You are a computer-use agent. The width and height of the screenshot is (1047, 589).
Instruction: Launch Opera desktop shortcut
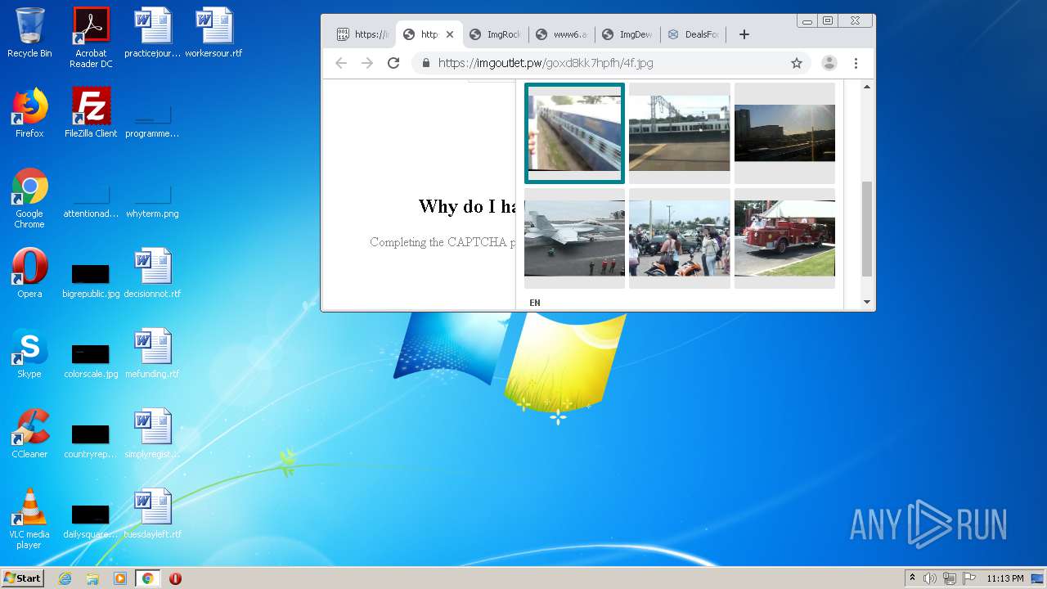click(29, 273)
